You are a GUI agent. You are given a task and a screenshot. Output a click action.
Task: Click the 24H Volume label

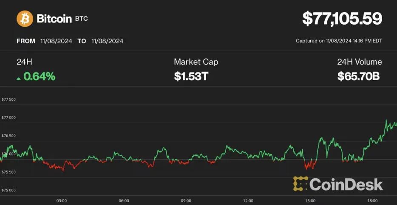[x=360, y=62]
